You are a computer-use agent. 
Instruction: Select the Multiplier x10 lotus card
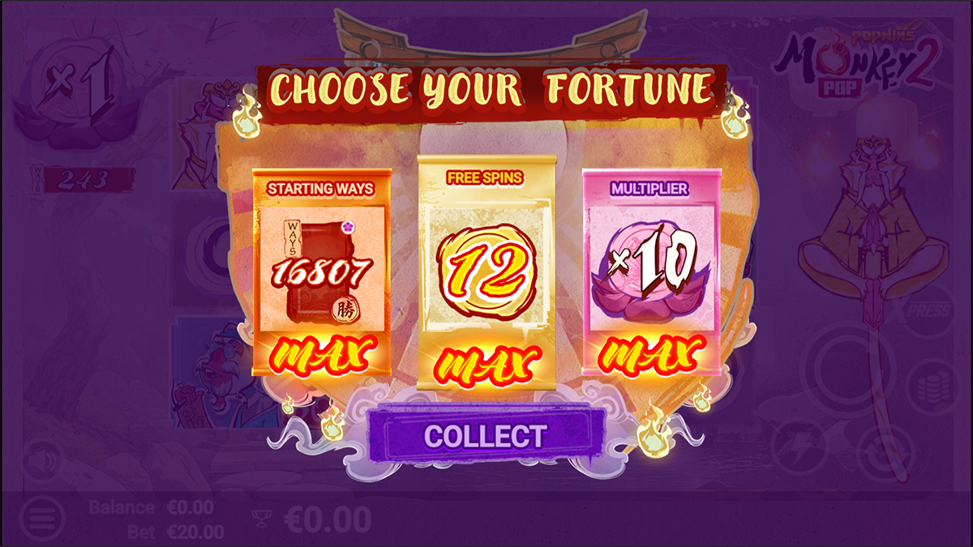(x=651, y=272)
